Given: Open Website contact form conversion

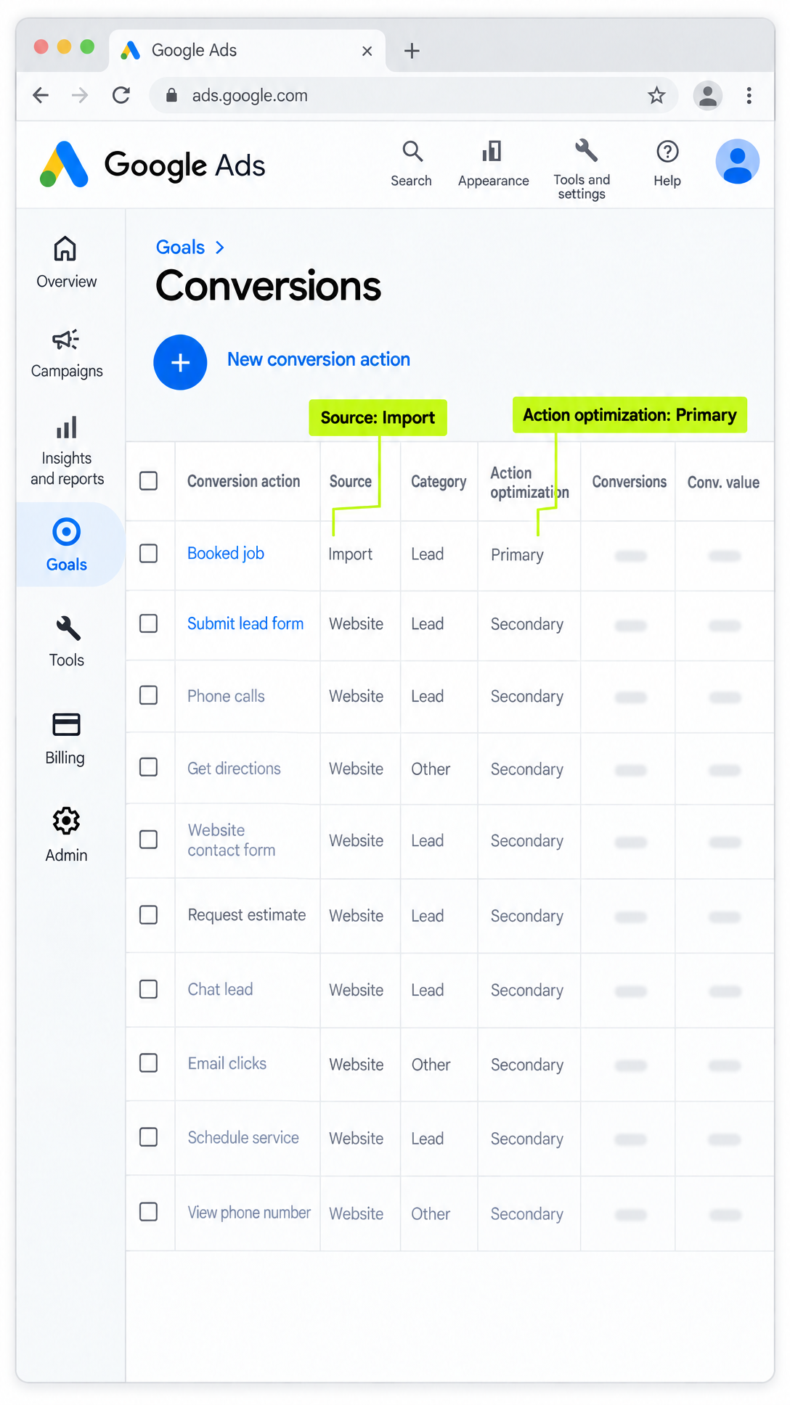Looking at the screenshot, I should pyautogui.click(x=232, y=840).
